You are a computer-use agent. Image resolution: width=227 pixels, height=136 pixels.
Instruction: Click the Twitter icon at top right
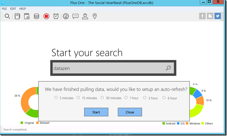pos(218,16)
